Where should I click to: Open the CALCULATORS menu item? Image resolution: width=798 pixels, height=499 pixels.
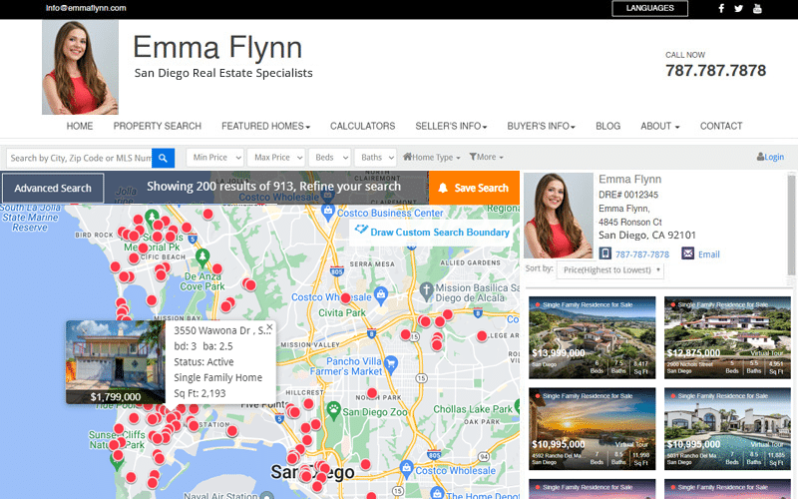click(x=363, y=127)
